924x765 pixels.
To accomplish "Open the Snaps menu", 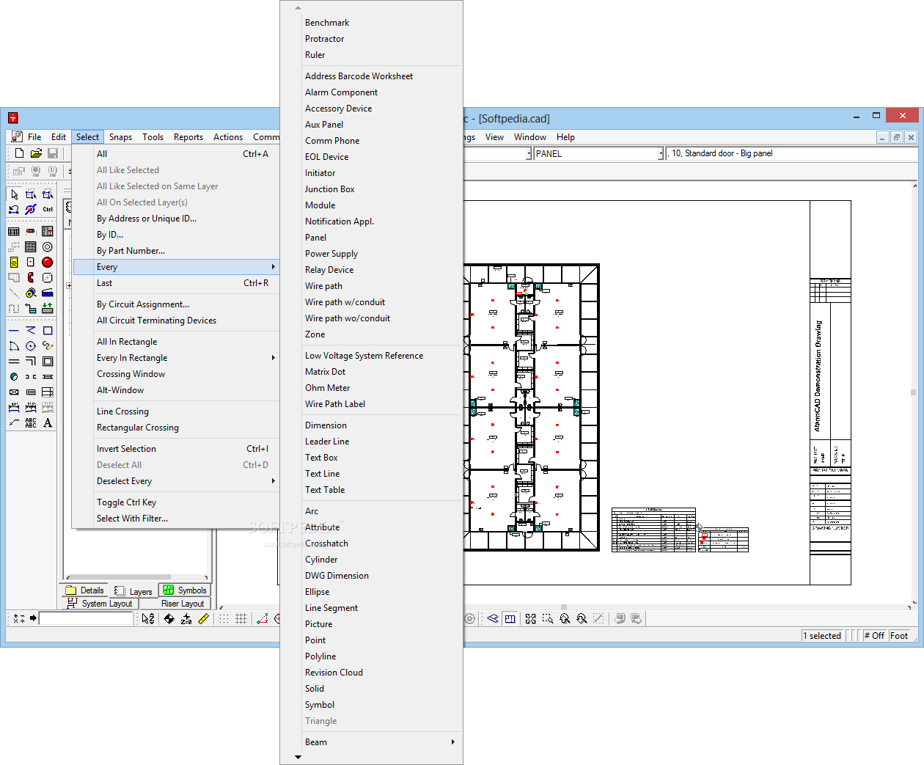I will [120, 137].
